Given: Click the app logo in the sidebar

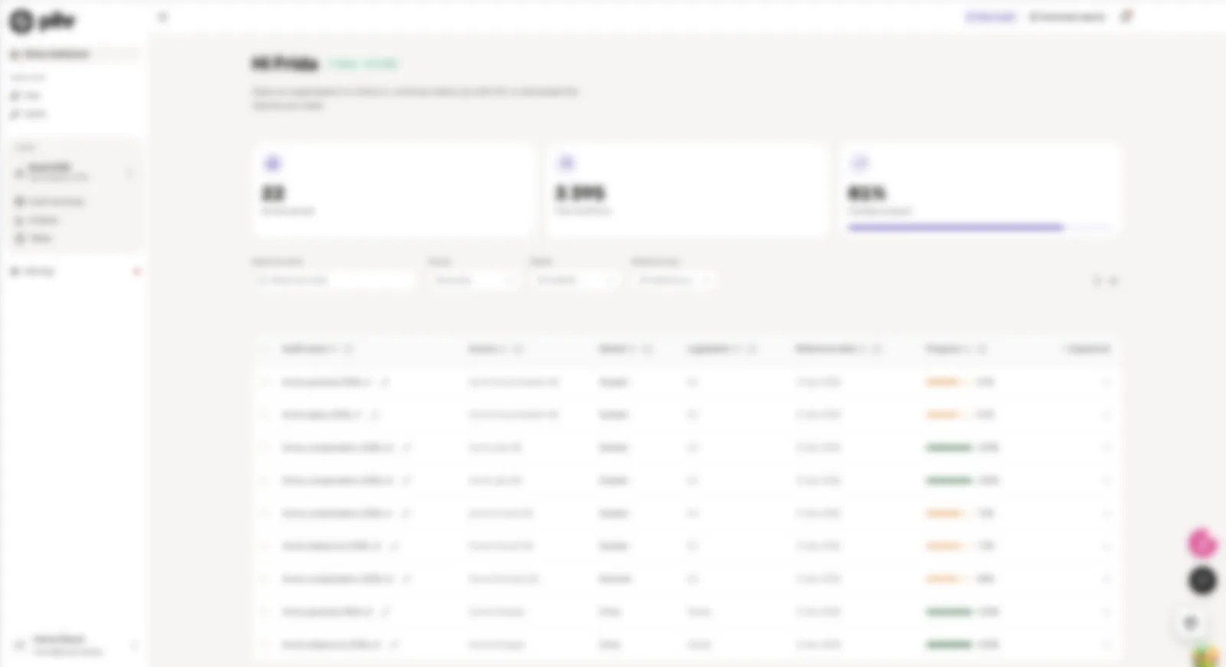Looking at the screenshot, I should coord(42,21).
